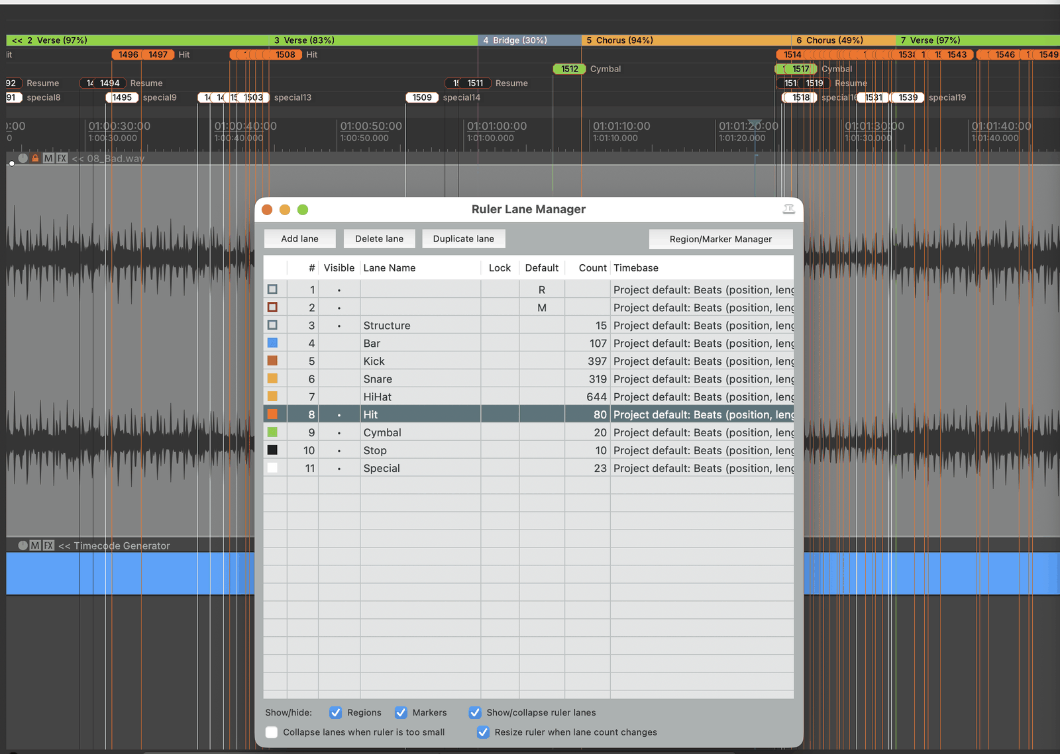Click the white Special lane color swatch
Screen dimensions: 1060x754
(x=272, y=468)
